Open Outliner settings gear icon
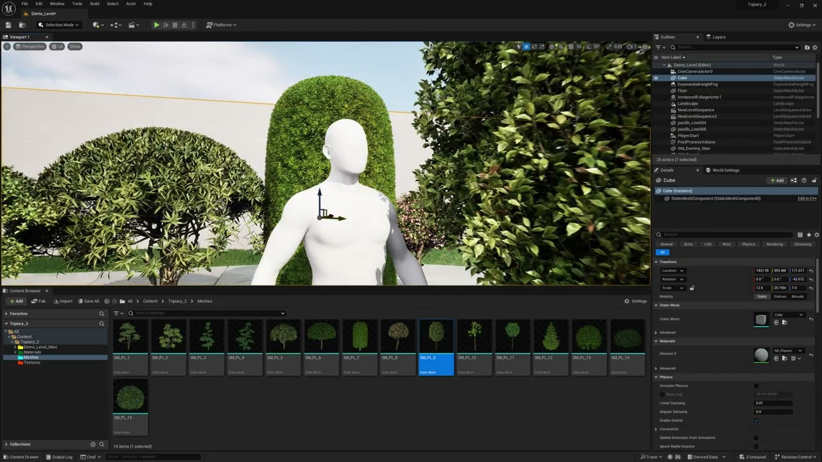This screenshot has height=462, width=822. [815, 47]
